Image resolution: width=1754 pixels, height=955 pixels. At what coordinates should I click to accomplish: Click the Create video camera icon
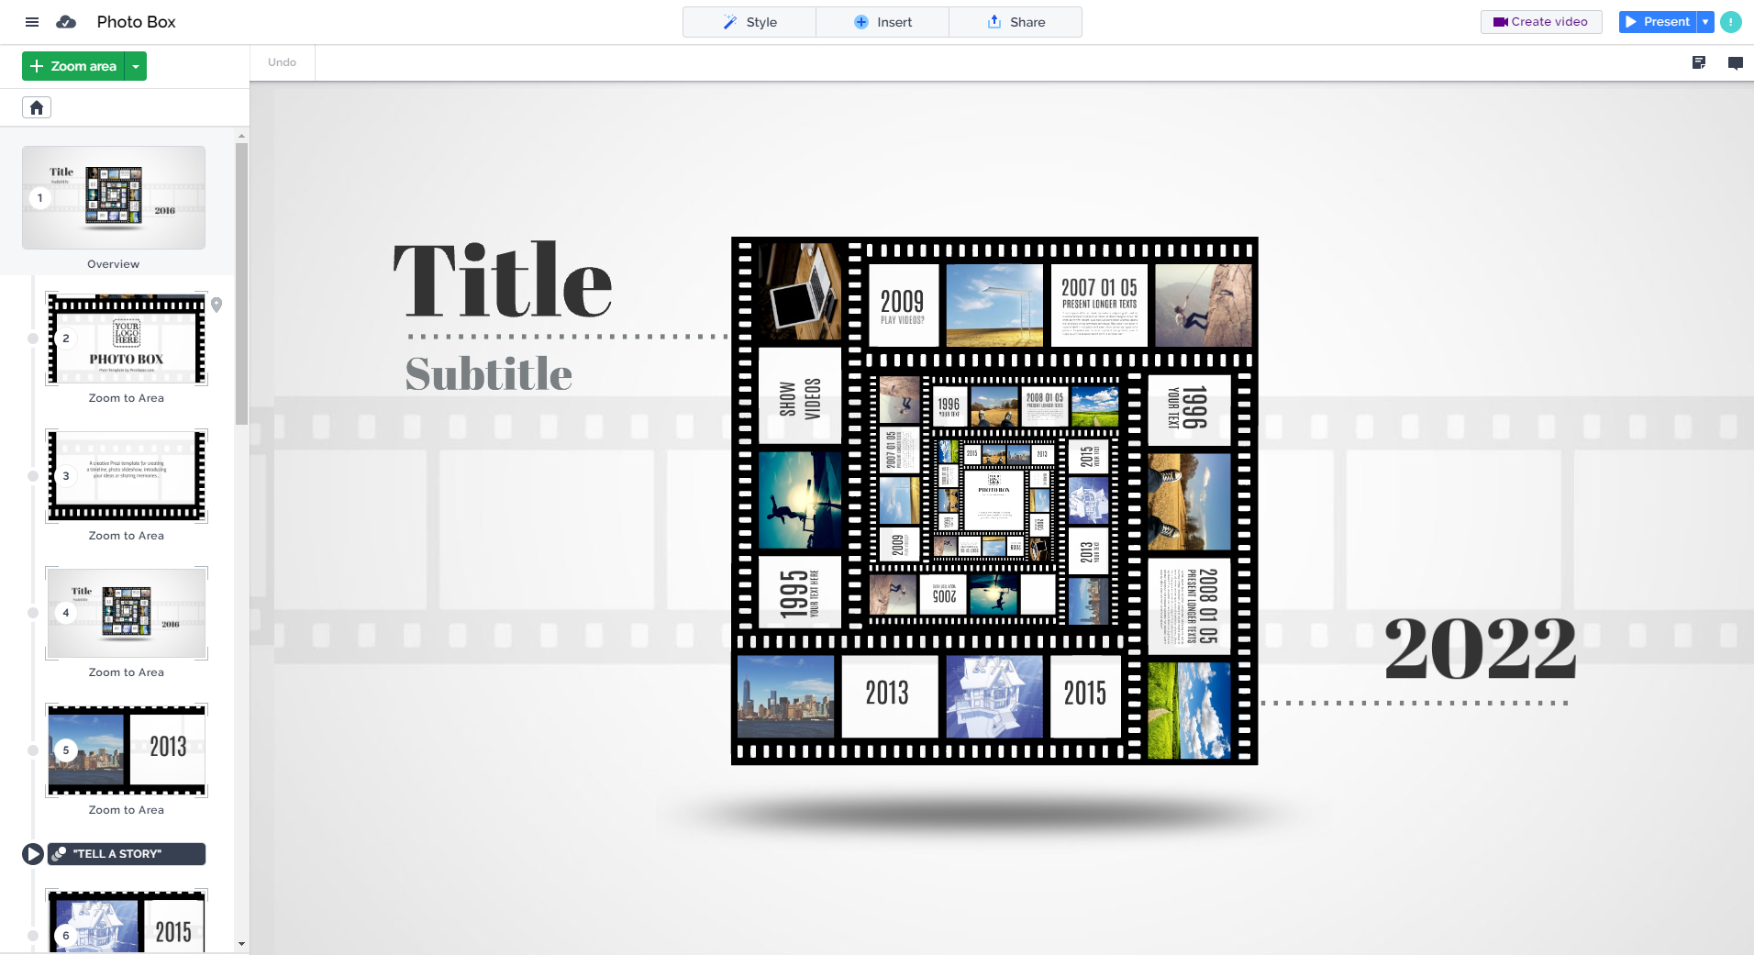(1499, 21)
